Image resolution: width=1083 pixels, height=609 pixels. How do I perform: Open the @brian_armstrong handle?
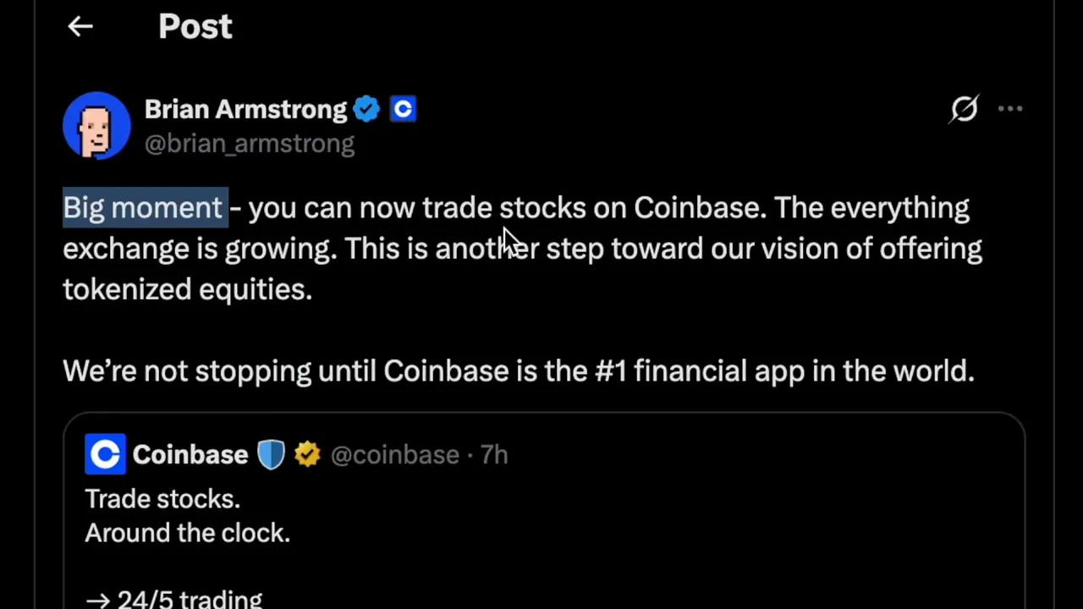pyautogui.click(x=249, y=143)
